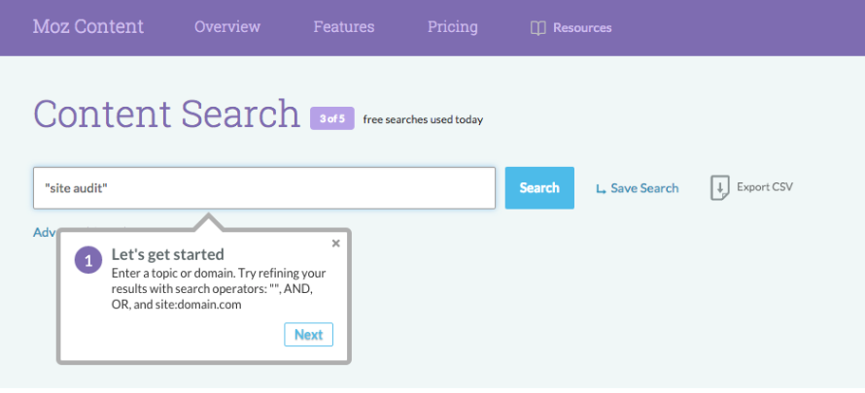Viewport: 865px width, 393px height.
Task: Click the book icon beside Resources
Action: coord(537,28)
